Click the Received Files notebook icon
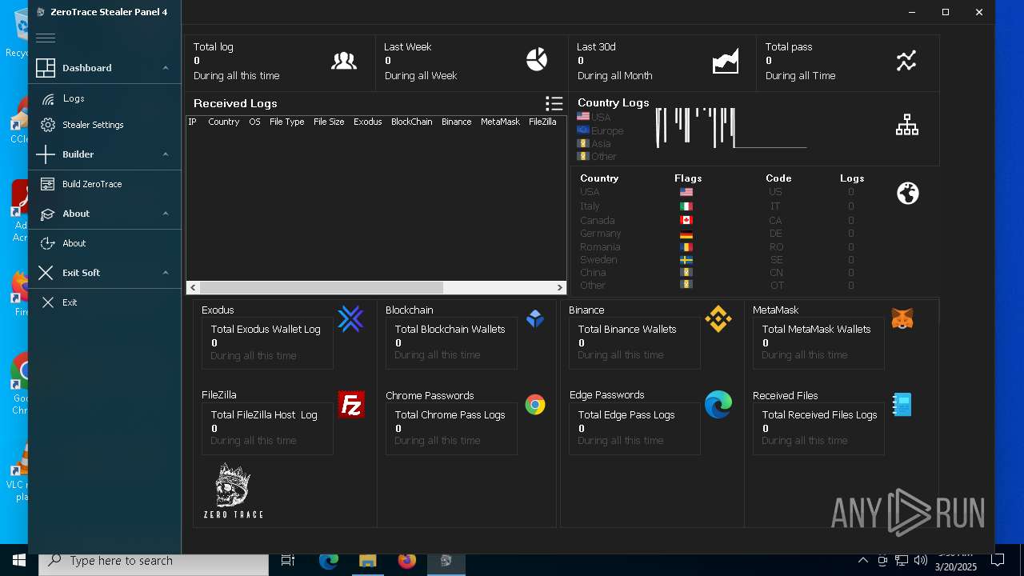The height and width of the screenshot is (576, 1024). pos(902,405)
